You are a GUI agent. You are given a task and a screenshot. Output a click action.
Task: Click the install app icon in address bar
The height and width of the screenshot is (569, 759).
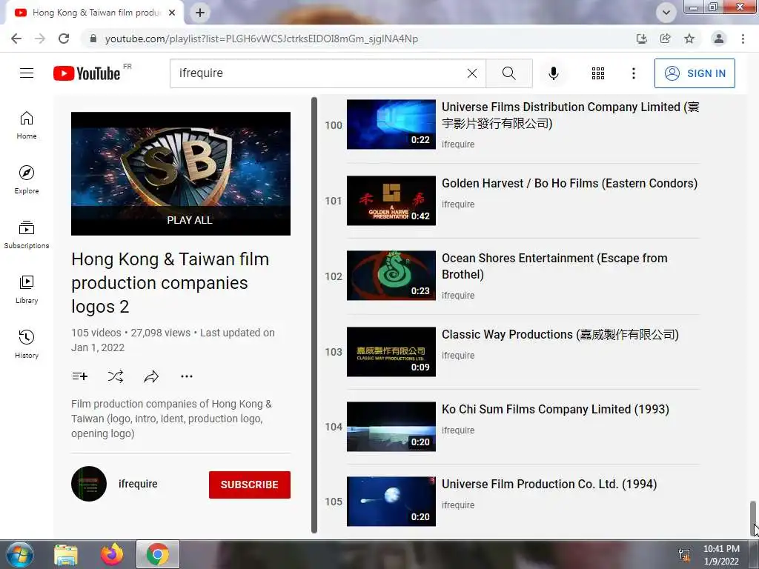point(642,39)
